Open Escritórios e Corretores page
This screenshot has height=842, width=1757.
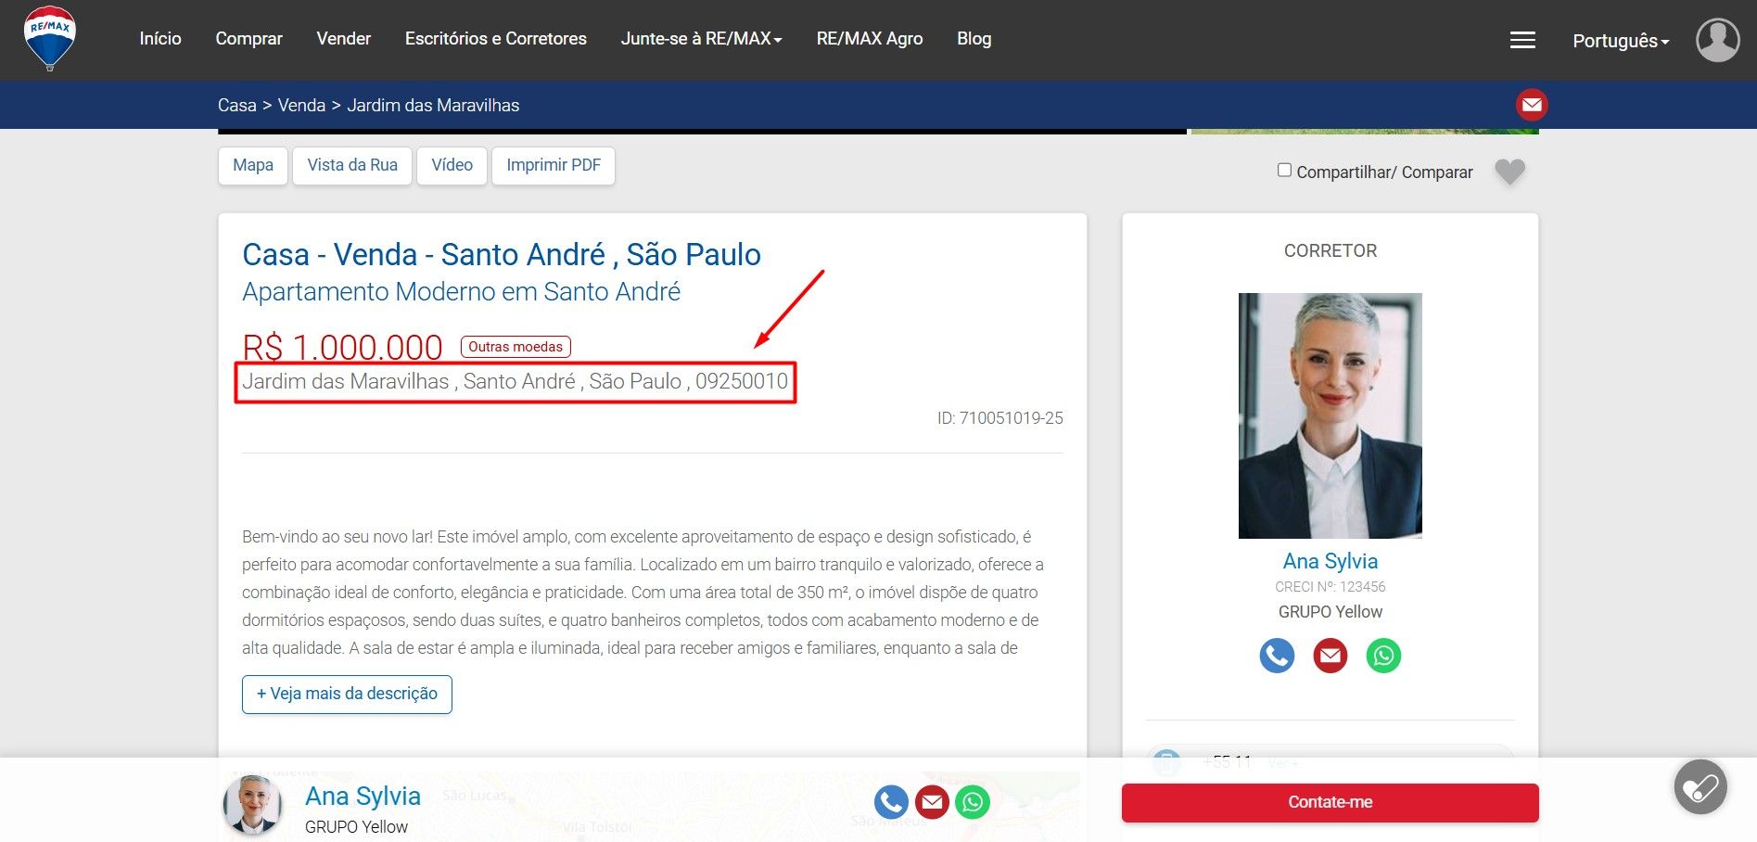click(496, 39)
